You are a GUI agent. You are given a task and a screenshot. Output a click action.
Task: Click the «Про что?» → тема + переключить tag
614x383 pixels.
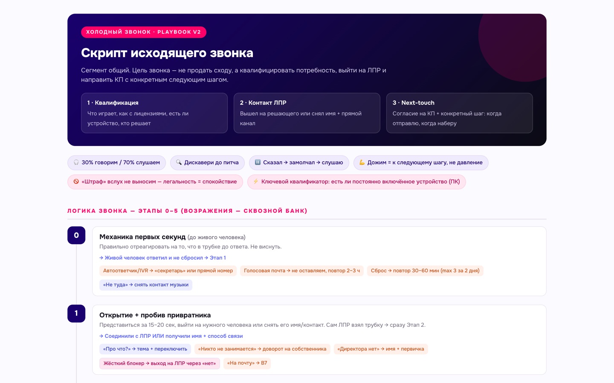(x=145, y=349)
